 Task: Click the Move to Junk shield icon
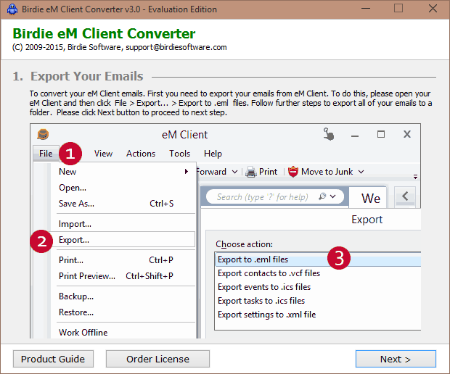[293, 172]
